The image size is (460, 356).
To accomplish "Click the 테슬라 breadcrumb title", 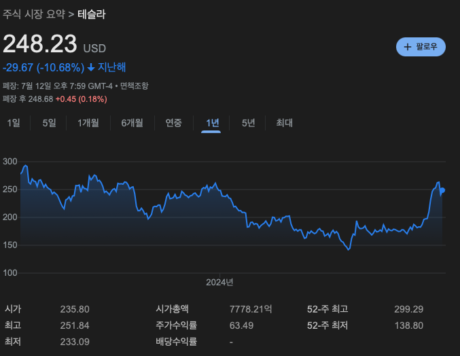I will (92, 14).
